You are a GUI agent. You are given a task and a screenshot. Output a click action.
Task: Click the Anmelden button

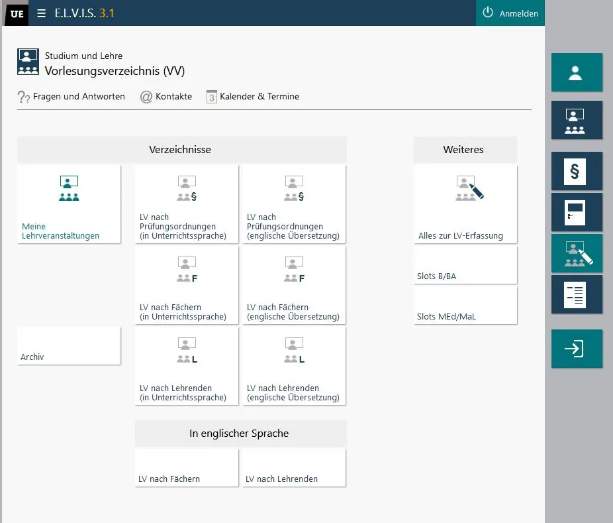510,13
